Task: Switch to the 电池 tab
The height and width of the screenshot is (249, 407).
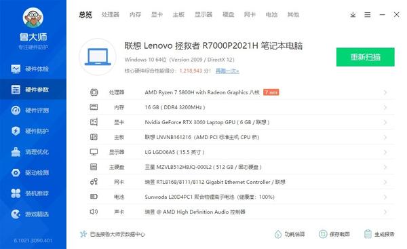Action: (x=271, y=14)
